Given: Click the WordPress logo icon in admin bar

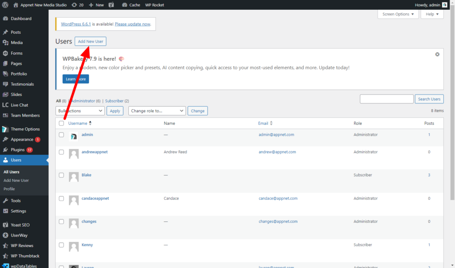Looking at the screenshot, I should pyautogui.click(x=5, y=5).
